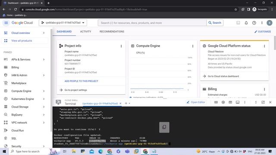
Task: Expand APIs & Services submenu arrow
Action: coord(44,59)
